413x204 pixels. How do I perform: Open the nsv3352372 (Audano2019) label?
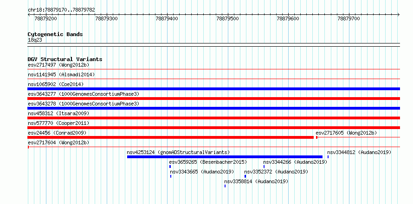point(276,172)
